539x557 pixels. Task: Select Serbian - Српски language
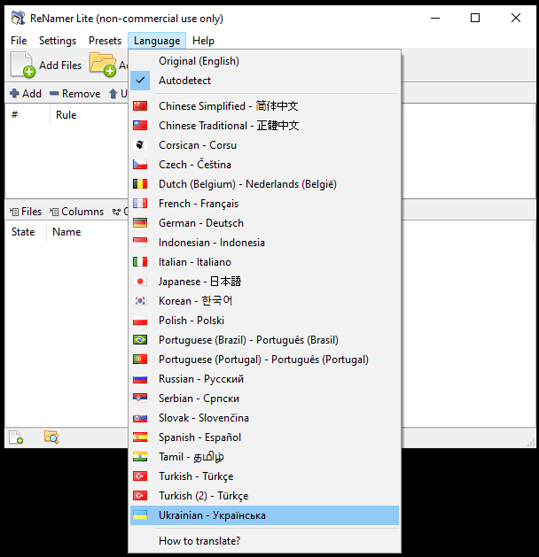coord(264,398)
